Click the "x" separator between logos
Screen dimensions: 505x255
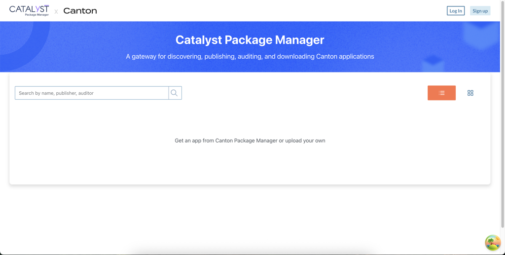(56, 11)
